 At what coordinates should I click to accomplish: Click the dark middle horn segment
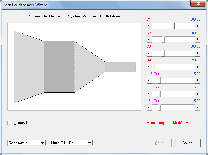click(x=59, y=67)
